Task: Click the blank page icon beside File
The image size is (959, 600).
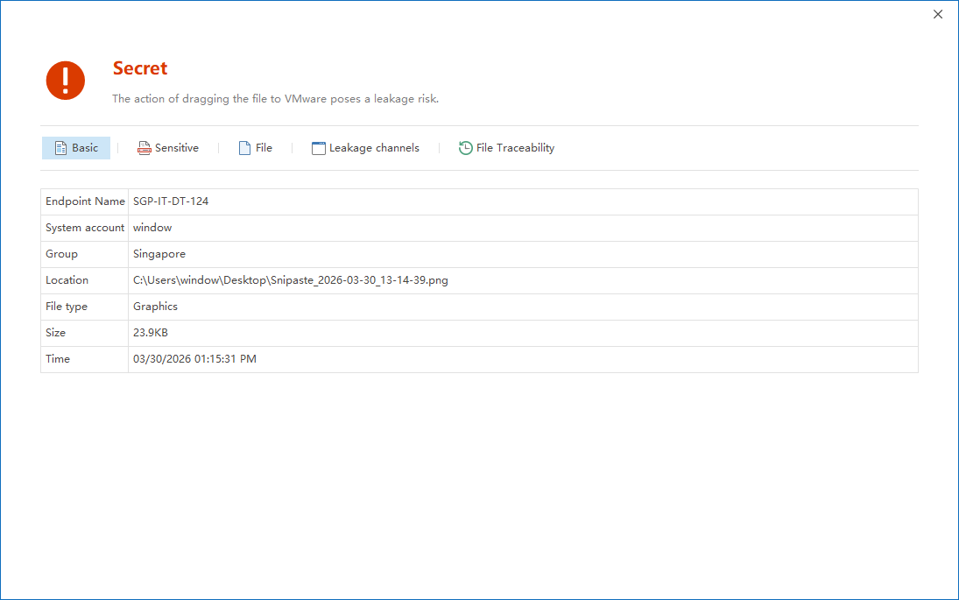Action: [245, 148]
